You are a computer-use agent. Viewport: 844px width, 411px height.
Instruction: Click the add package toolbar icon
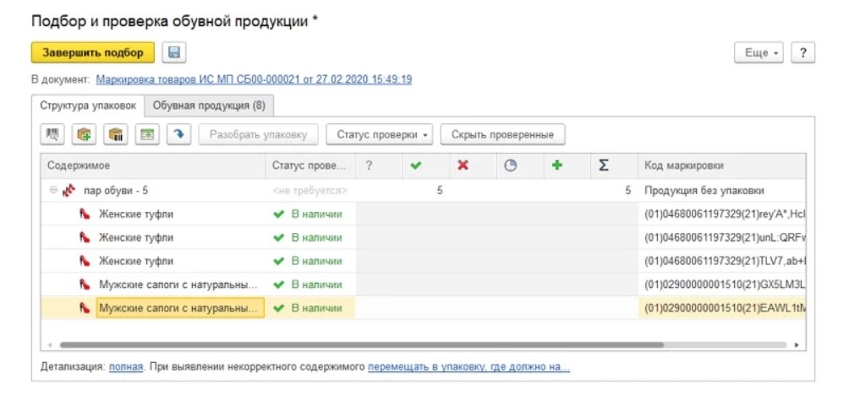point(85,134)
